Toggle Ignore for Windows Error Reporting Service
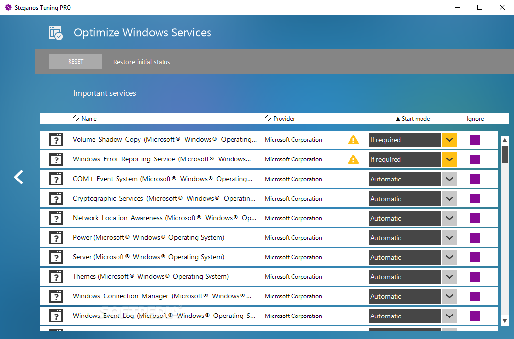Screen dimensions: 514x339 475,159
